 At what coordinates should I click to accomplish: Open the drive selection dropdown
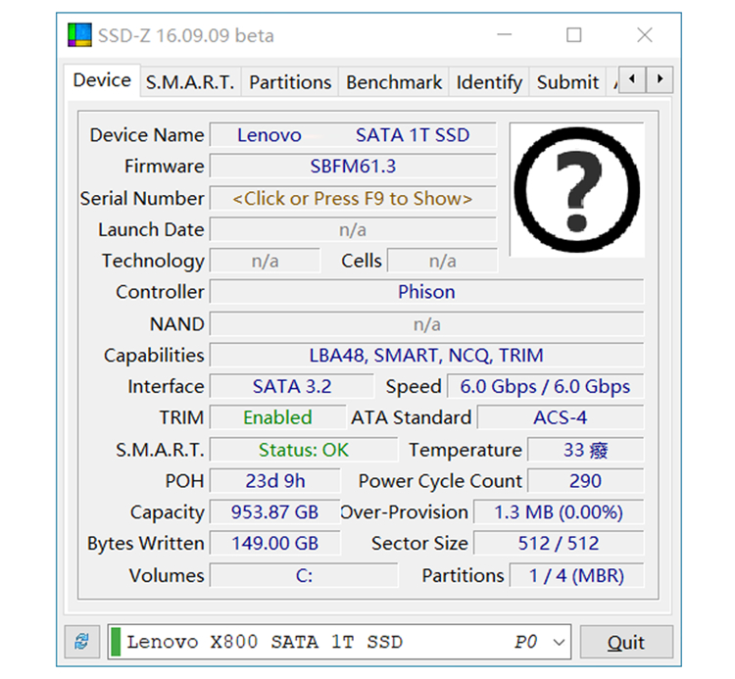[559, 643]
